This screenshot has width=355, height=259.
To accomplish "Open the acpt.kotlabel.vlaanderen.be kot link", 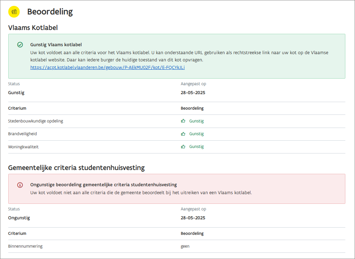I will coord(107,68).
